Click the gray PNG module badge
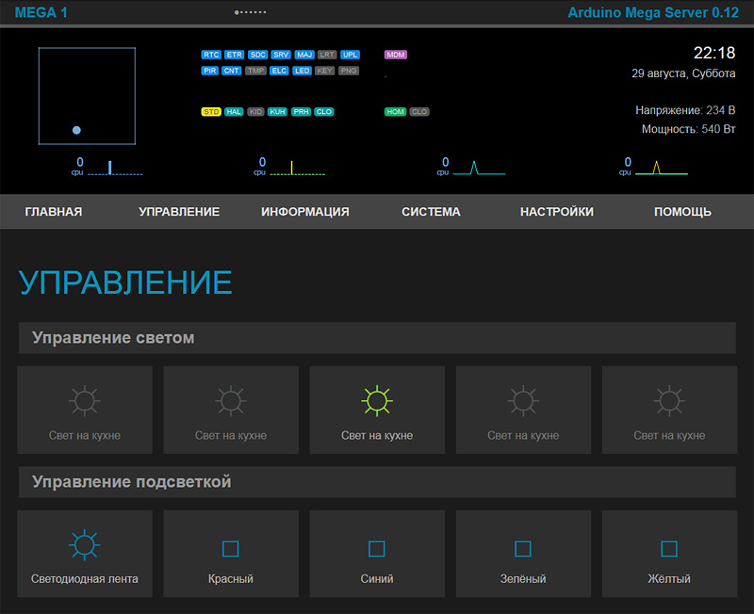The height and width of the screenshot is (614, 754). click(x=349, y=71)
